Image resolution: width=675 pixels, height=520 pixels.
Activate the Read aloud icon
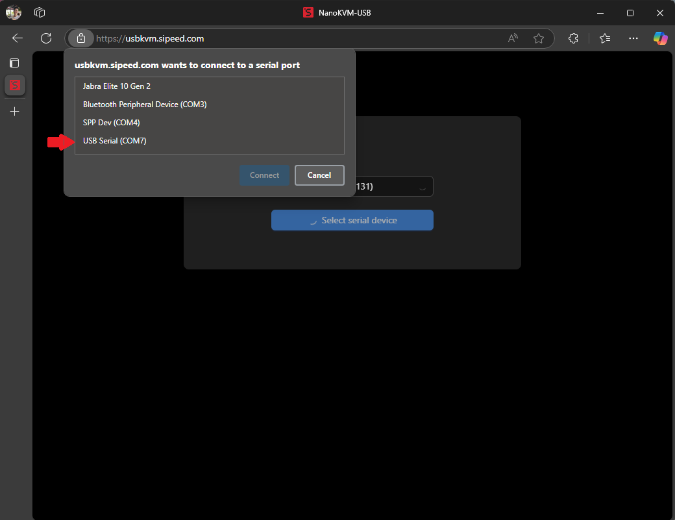[x=513, y=38]
